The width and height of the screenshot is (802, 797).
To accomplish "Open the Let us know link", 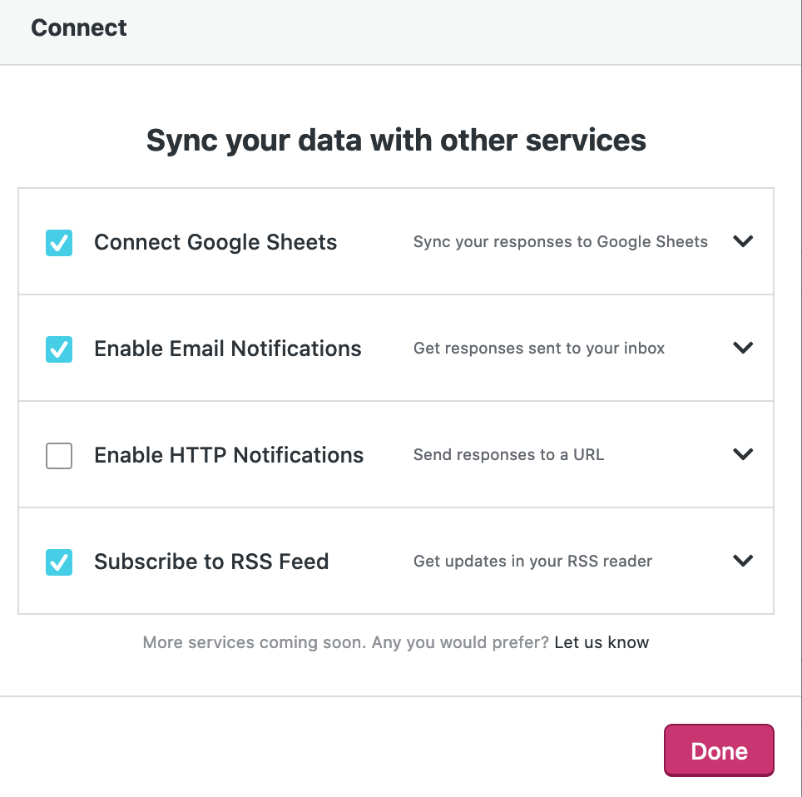I will [x=601, y=642].
